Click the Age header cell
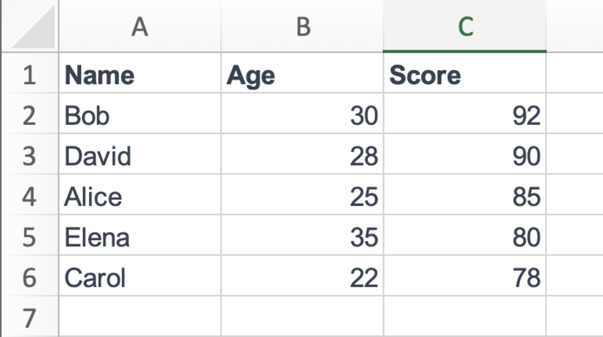The height and width of the screenshot is (337, 603). [x=302, y=73]
